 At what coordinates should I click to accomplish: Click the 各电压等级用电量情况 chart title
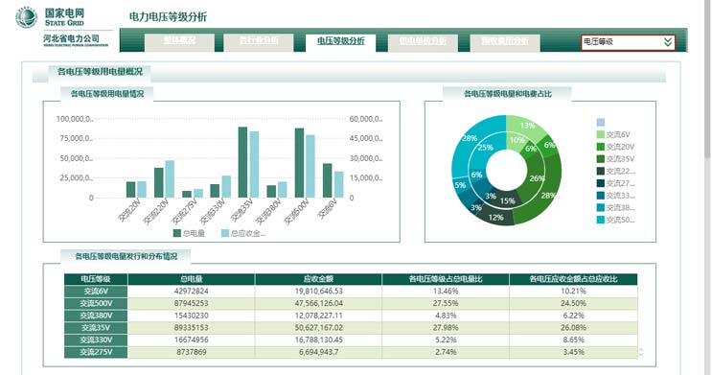click(107, 94)
